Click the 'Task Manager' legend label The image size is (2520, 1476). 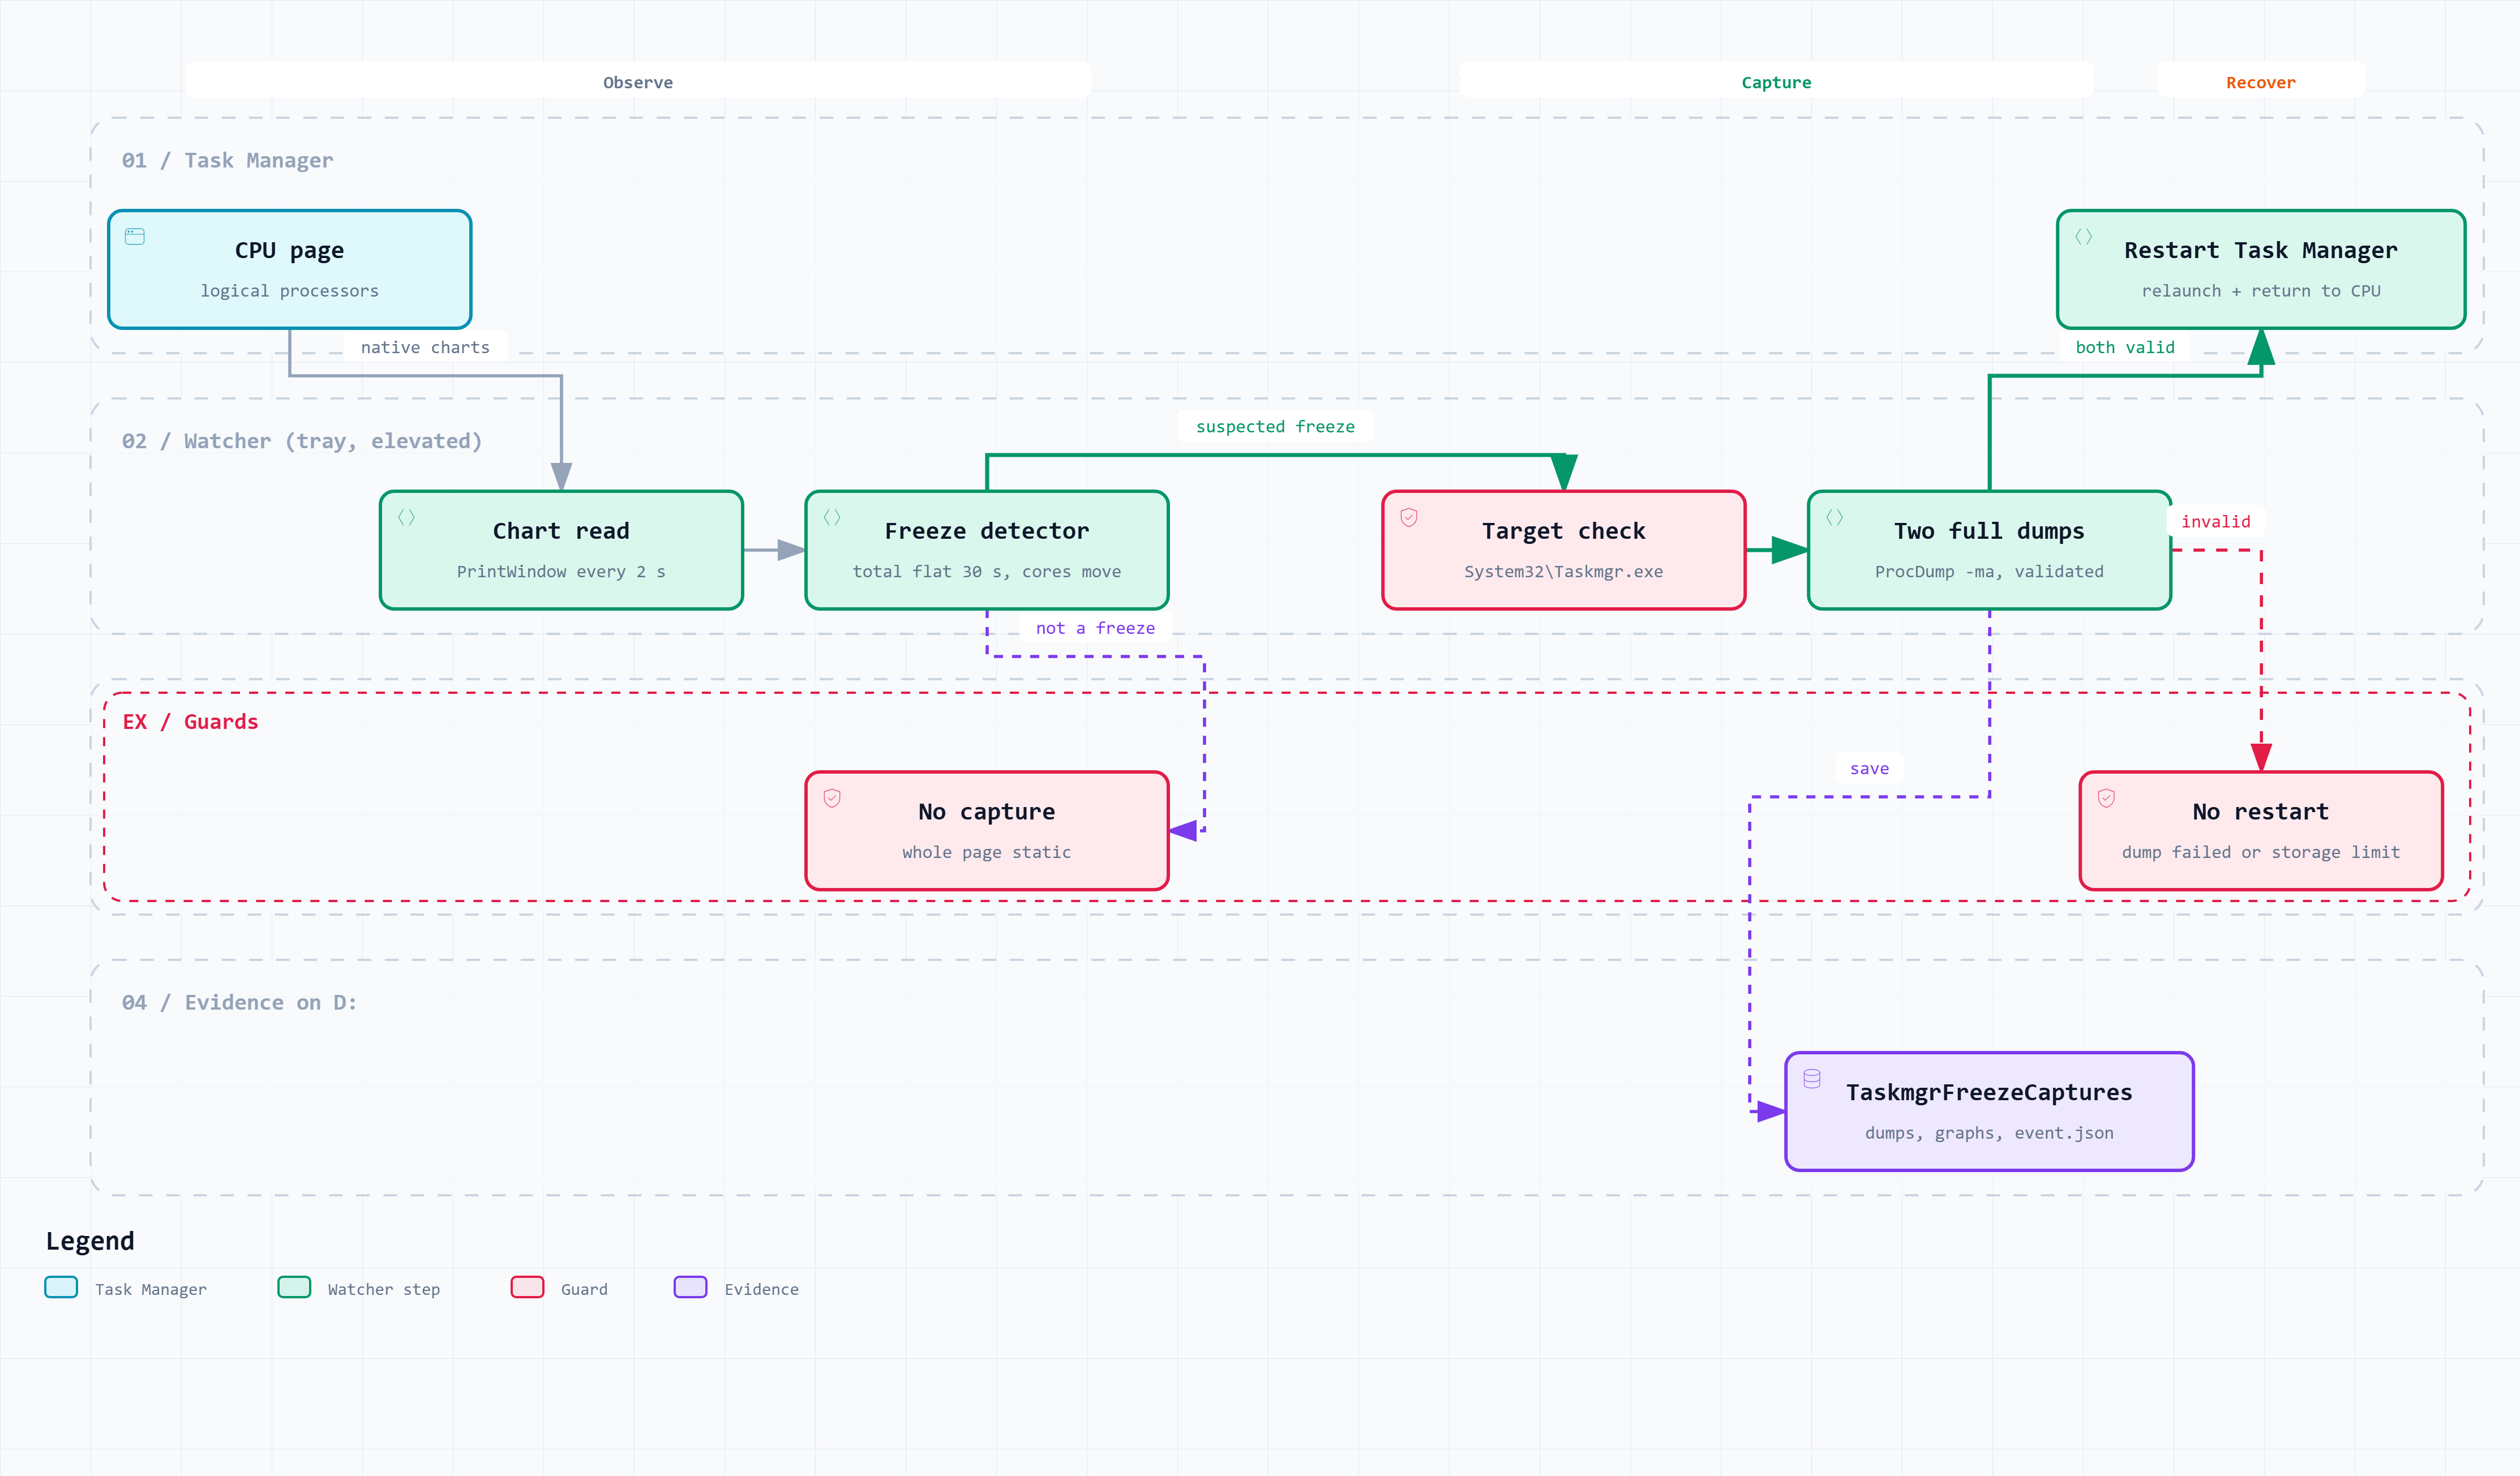[x=151, y=1289]
